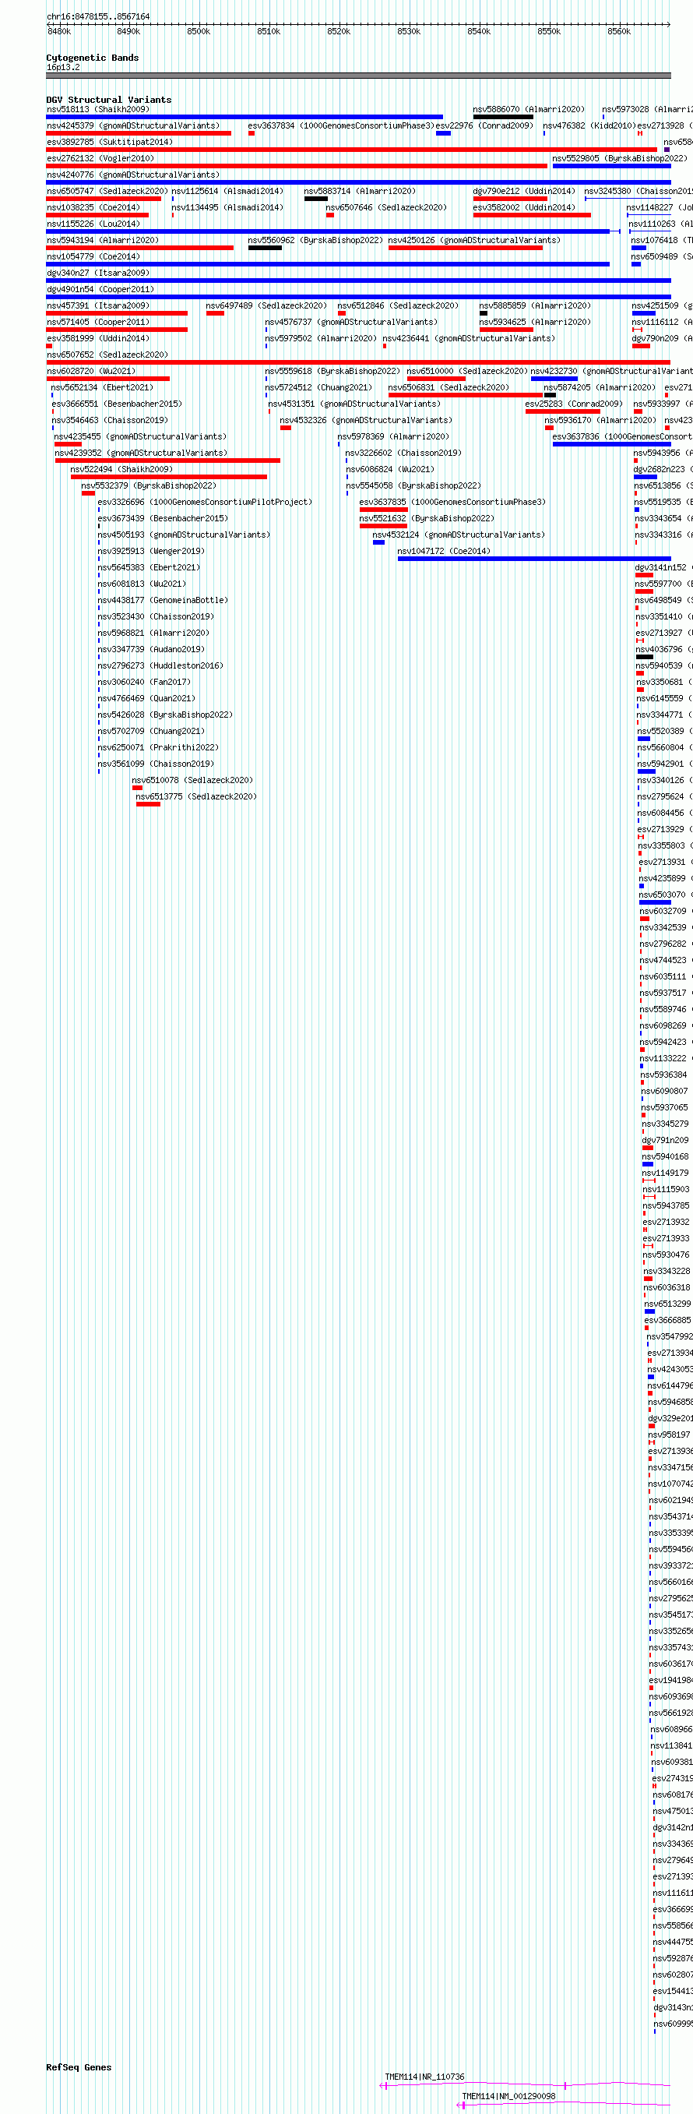693x2114 pixels.
Task: Click black bar under nsv5886070 label
Action: click(503, 117)
